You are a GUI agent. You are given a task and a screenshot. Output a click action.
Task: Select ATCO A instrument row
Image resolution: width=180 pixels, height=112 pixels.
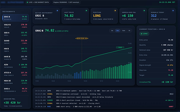[16, 74]
